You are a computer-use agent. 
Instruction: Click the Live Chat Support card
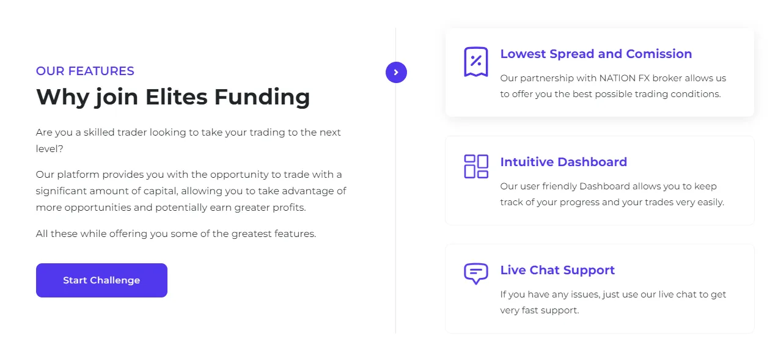pos(600,288)
